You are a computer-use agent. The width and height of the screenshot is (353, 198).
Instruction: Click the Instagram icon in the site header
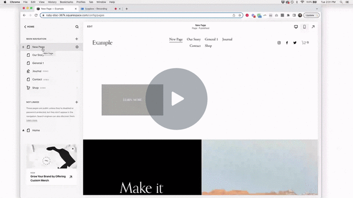click(x=279, y=43)
